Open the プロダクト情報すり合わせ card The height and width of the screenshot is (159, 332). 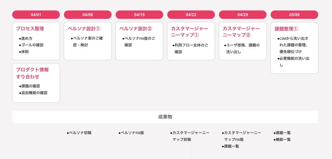[x=36, y=83]
